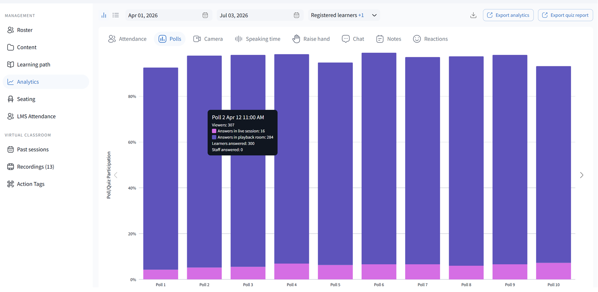Screen dimensions: 598x292
Task: Click the Poll 1 purple bar
Action: 161,169
